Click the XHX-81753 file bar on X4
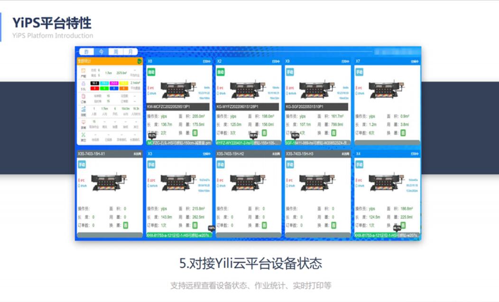The image size is (499, 302). [387, 235]
